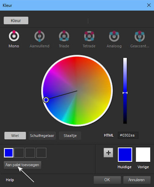This screenshot has width=154, height=187.
Task: Open the Help link
Action: [x=10, y=180]
